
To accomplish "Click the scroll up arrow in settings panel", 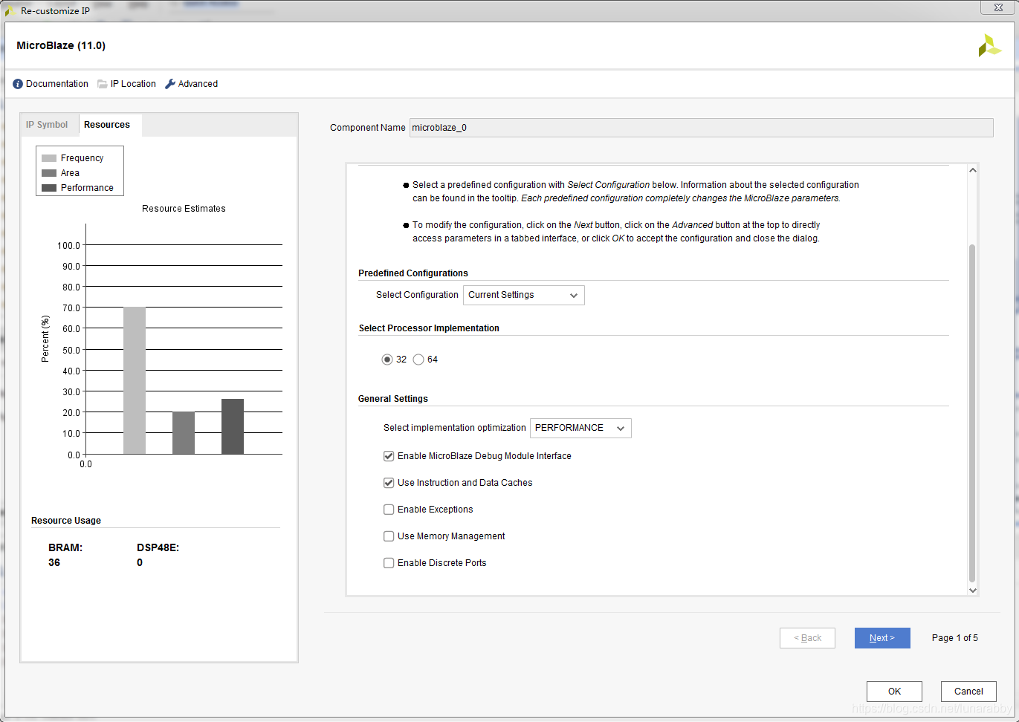I will point(972,170).
